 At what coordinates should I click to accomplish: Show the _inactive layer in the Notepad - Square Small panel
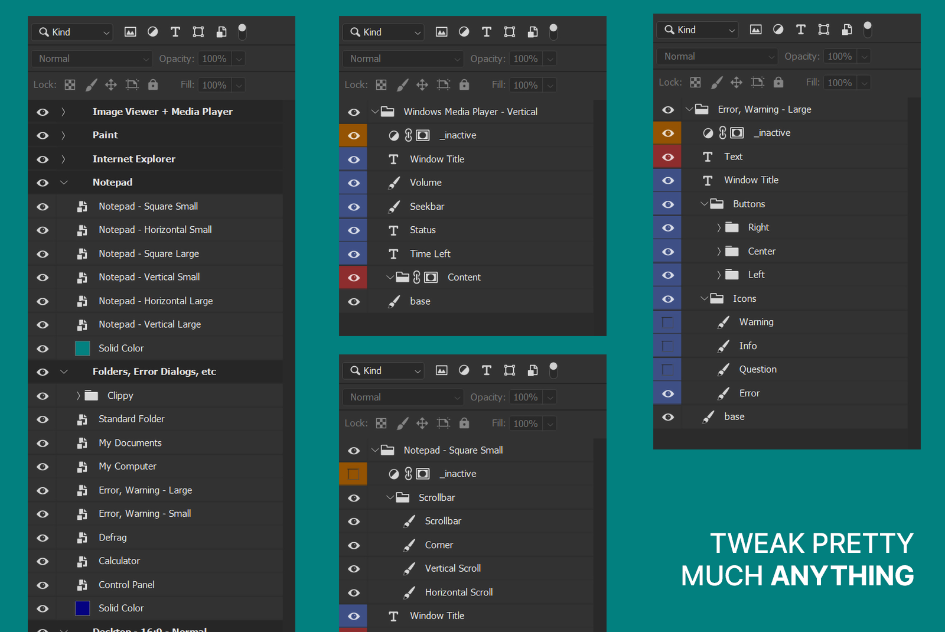tap(354, 474)
